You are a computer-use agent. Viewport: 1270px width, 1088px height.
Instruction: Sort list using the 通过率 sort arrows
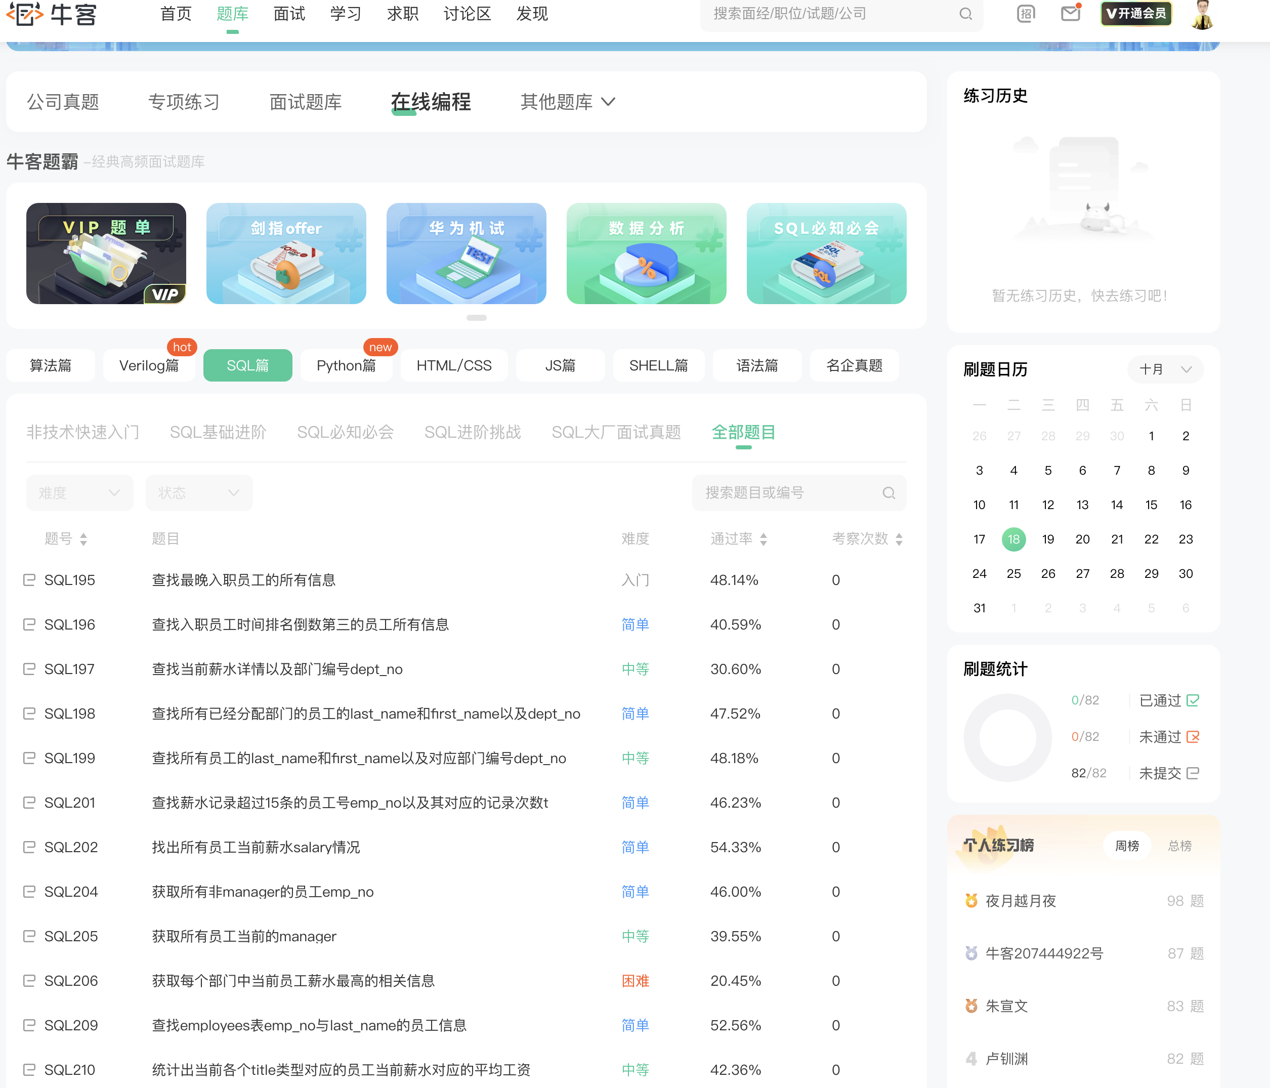[763, 539]
